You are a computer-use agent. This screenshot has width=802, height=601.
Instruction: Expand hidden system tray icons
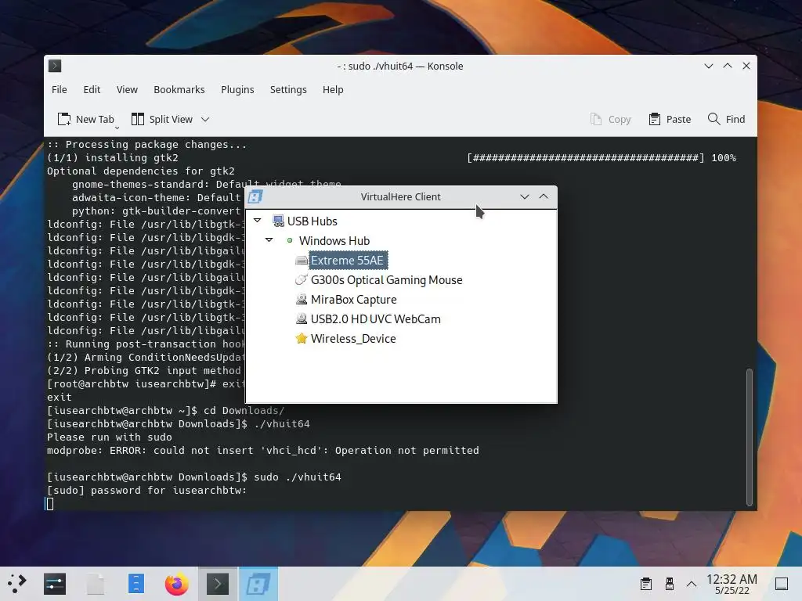click(692, 584)
